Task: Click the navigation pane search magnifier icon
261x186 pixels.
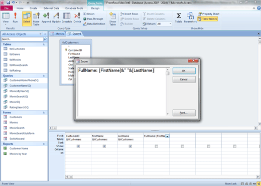Action: (x=45, y=39)
